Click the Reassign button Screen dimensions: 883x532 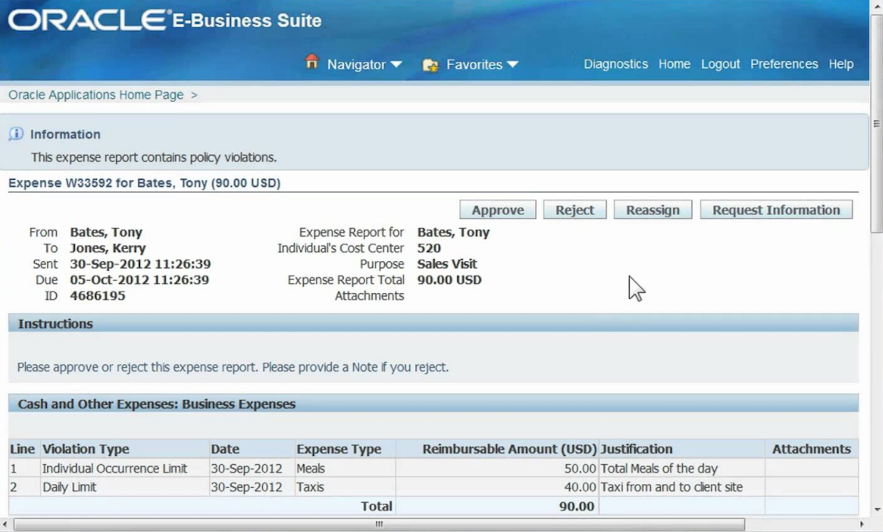point(653,210)
